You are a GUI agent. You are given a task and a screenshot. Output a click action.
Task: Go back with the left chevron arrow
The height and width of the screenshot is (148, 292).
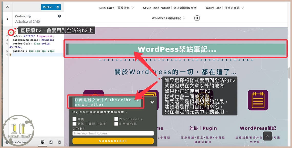coord(7,19)
